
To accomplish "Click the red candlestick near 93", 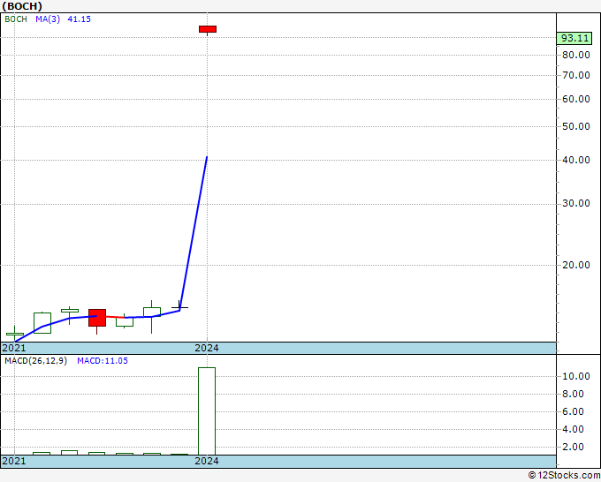I will [208, 29].
